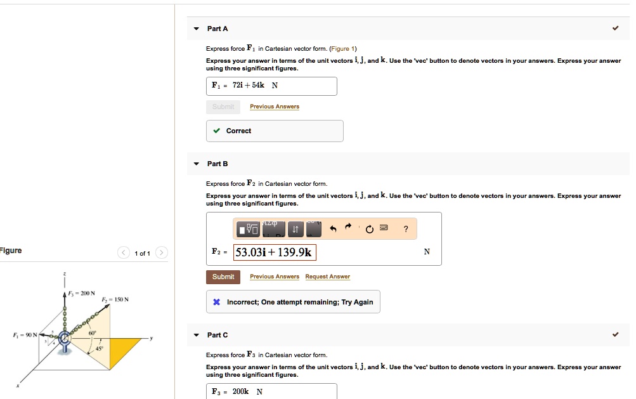Submit the Part B answer
The image size is (636, 399).
click(223, 277)
